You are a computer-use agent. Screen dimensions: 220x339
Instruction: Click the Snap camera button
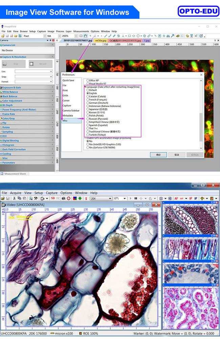click(13, 64)
